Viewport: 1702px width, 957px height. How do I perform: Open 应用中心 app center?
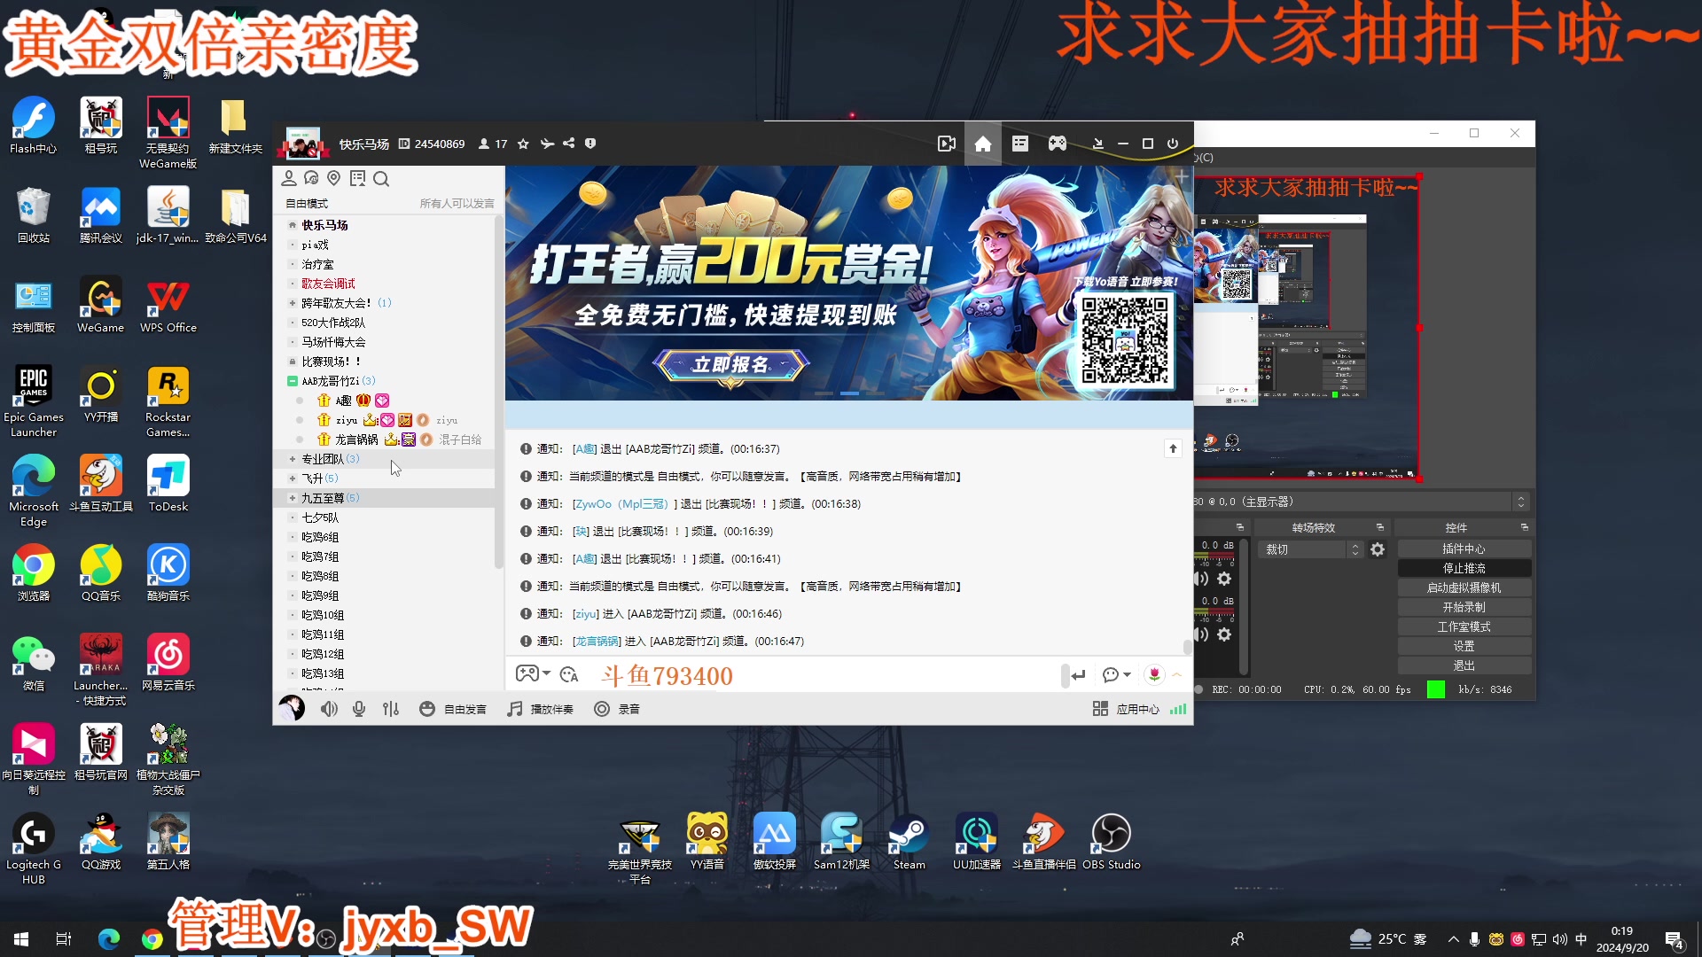click(1126, 709)
